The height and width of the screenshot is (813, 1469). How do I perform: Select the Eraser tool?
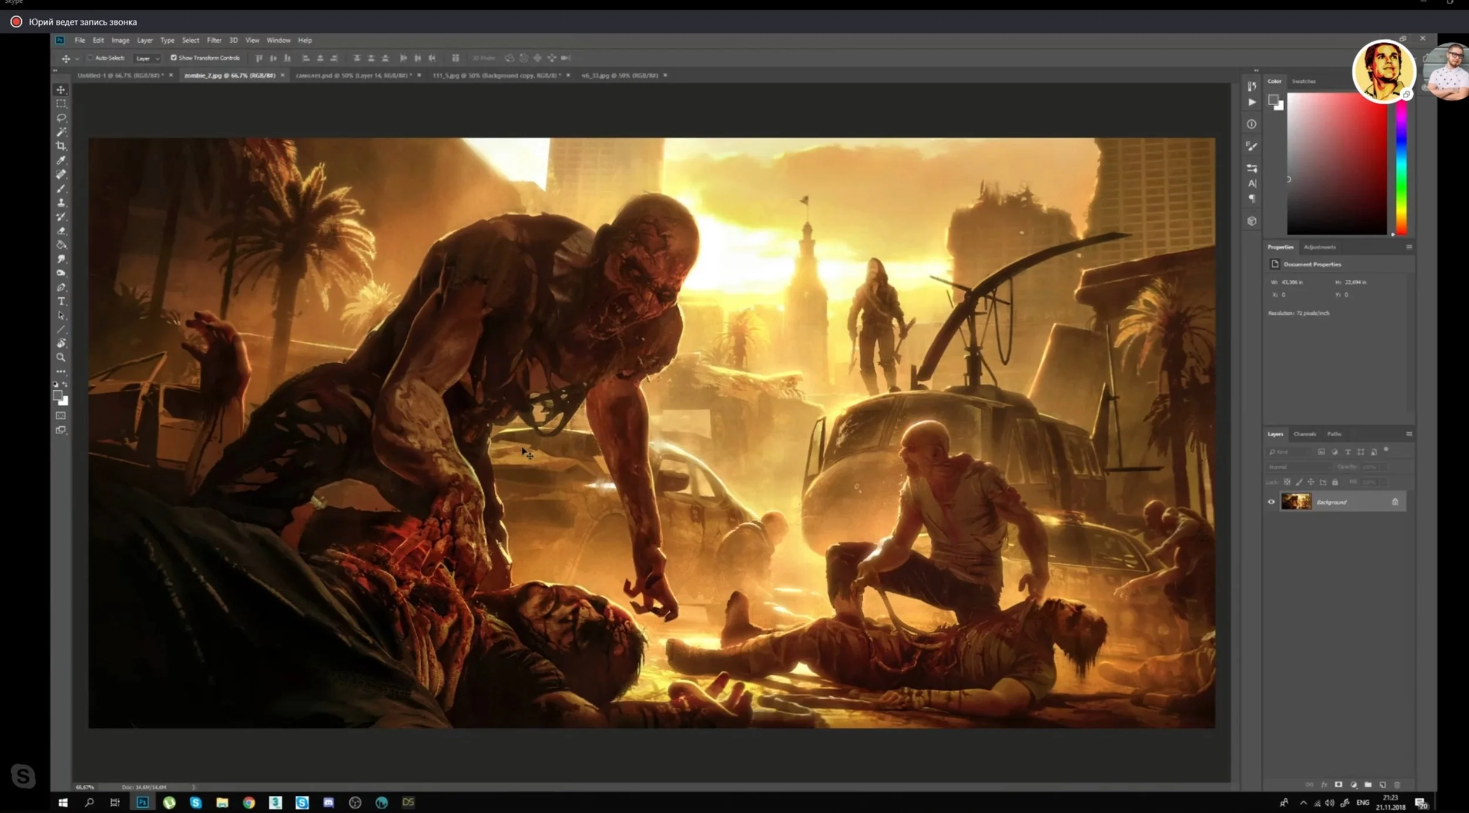point(61,230)
